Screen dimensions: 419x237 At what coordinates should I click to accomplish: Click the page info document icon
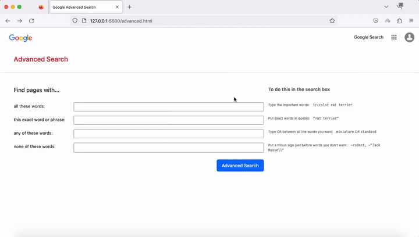click(84, 21)
